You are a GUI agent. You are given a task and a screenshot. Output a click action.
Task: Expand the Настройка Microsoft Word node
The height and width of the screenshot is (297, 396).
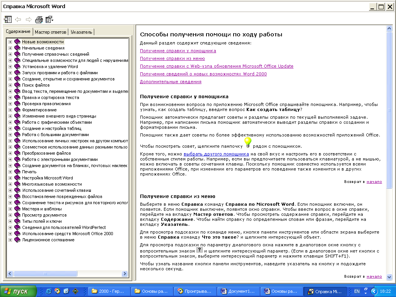[10, 178]
